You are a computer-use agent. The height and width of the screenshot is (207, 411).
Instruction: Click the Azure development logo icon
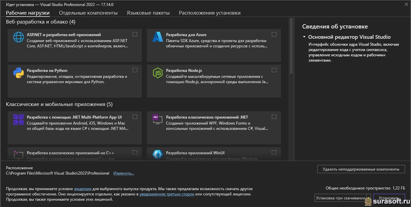(157, 37)
